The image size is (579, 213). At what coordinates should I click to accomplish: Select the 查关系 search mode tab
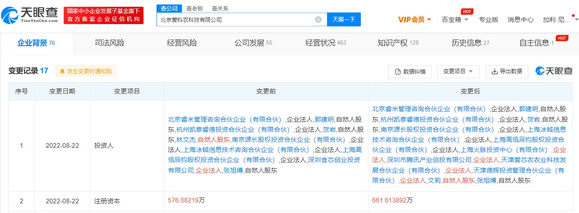coord(220,8)
